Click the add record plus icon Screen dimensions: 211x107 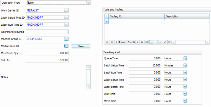coord(151,42)
